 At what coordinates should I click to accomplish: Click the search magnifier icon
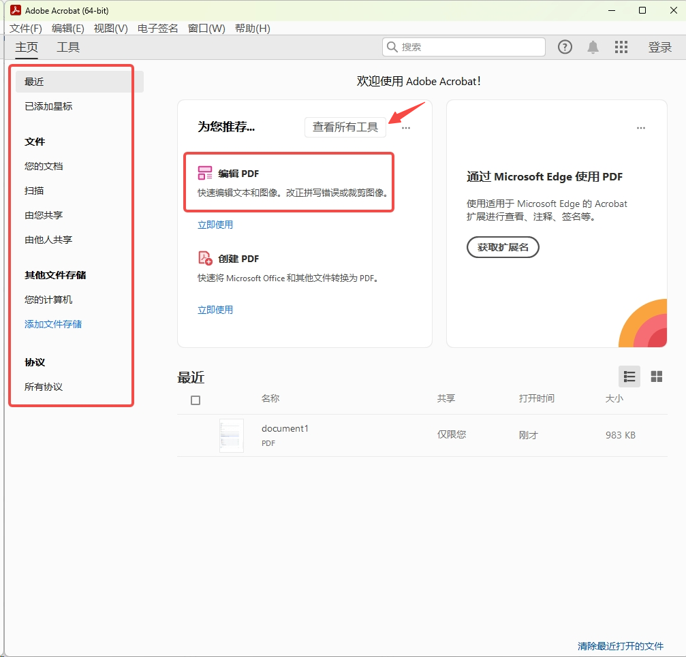click(392, 47)
